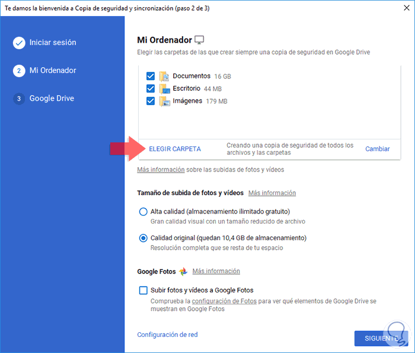Click the Imágenes folder name
The height and width of the screenshot is (353, 415).
click(187, 101)
